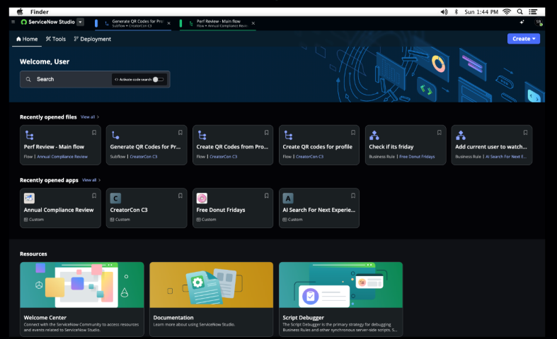Screen dimensions: 557x339
Task: Switch to the Tools tab
Action: 56,39
